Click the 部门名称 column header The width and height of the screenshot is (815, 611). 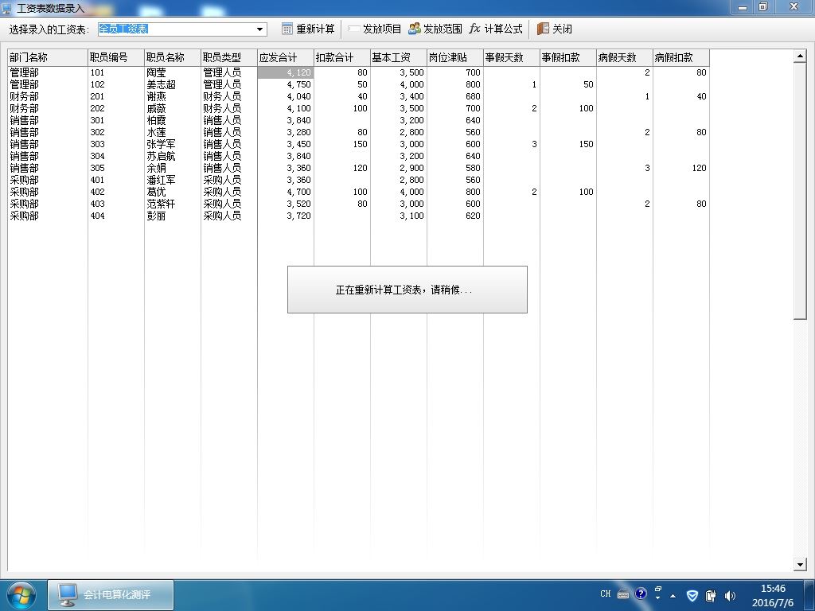(47, 57)
